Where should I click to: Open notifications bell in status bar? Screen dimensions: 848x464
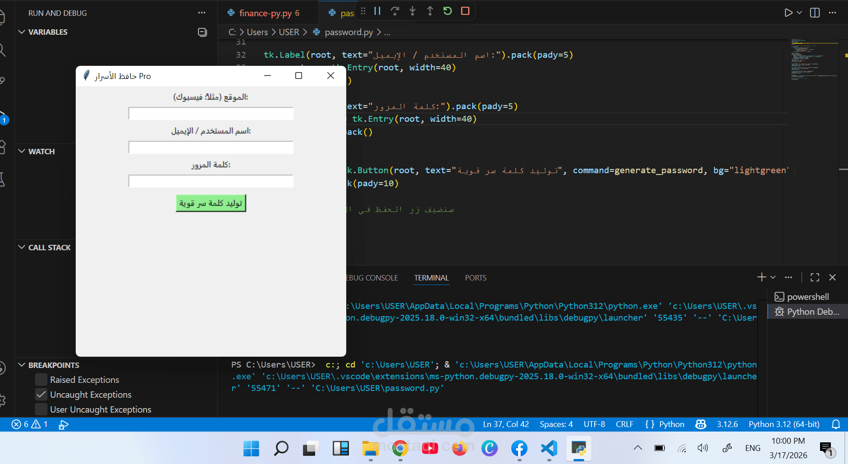pyautogui.click(x=836, y=424)
